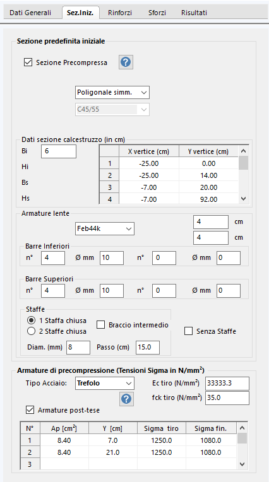Open Poligonale simm. section type dropdown
269x482 pixels.
click(112, 93)
